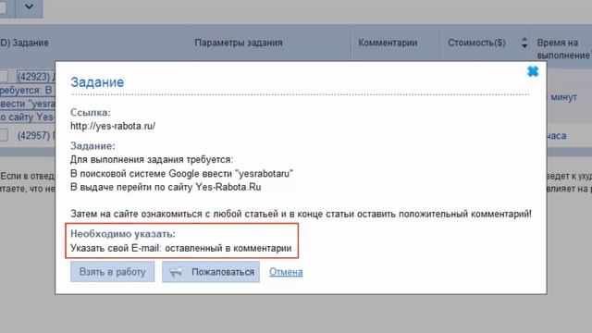Close the Задание dialog with the blue X
Image resolution: width=592 pixels, height=333 pixels.
tap(533, 71)
